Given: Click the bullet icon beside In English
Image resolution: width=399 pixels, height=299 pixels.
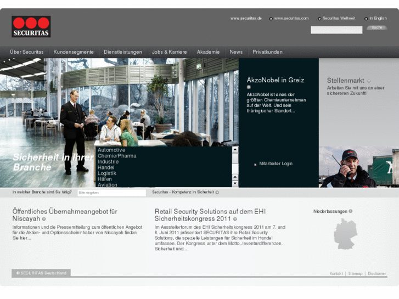Looking at the screenshot, I should pyautogui.click(x=366, y=19).
